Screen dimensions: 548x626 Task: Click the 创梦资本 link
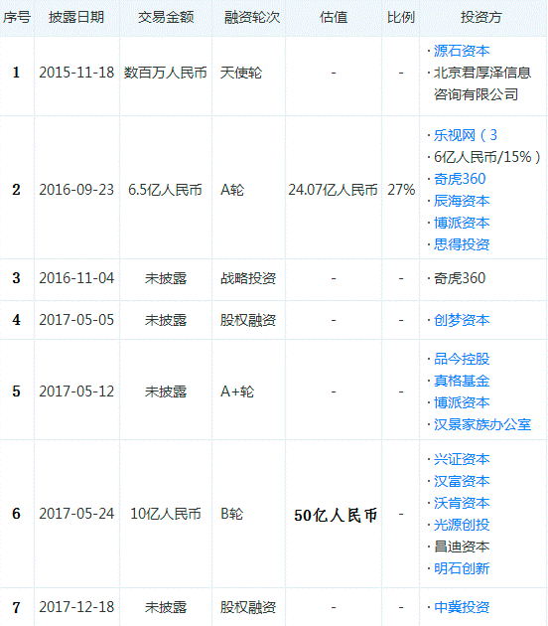point(462,320)
